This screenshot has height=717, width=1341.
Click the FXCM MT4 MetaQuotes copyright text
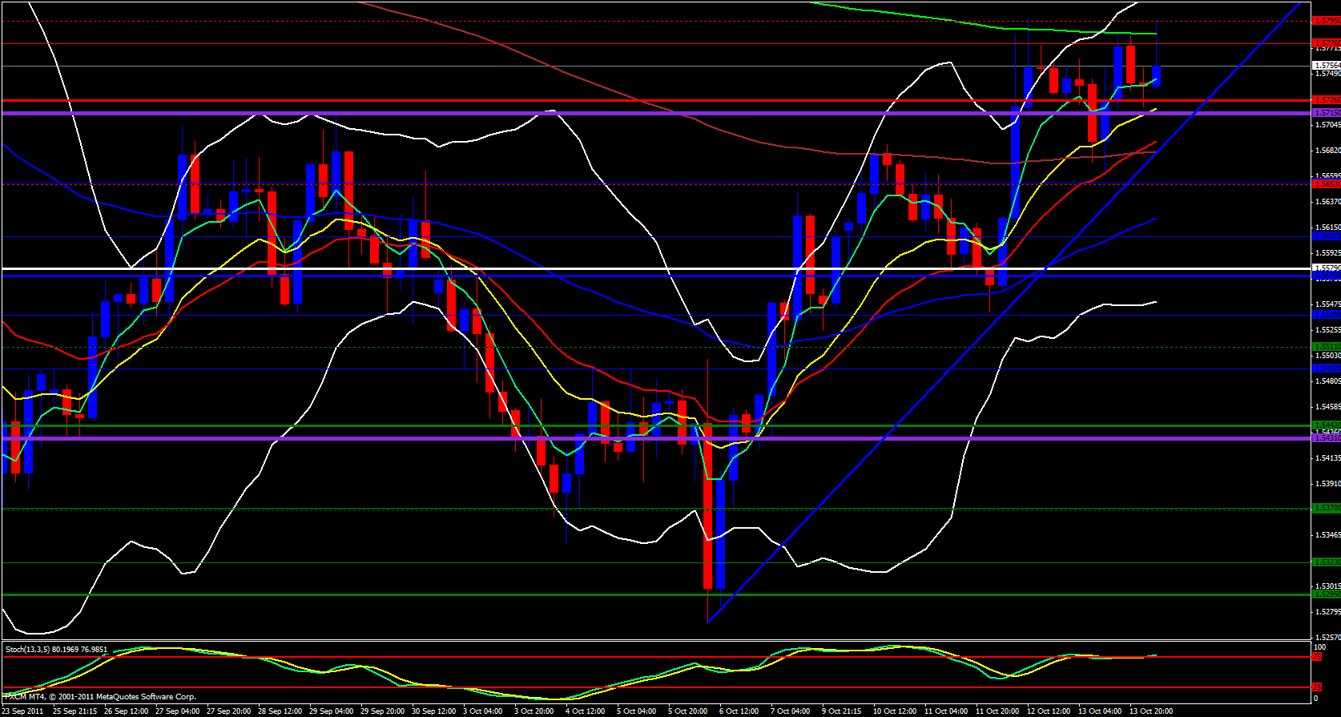(x=100, y=697)
